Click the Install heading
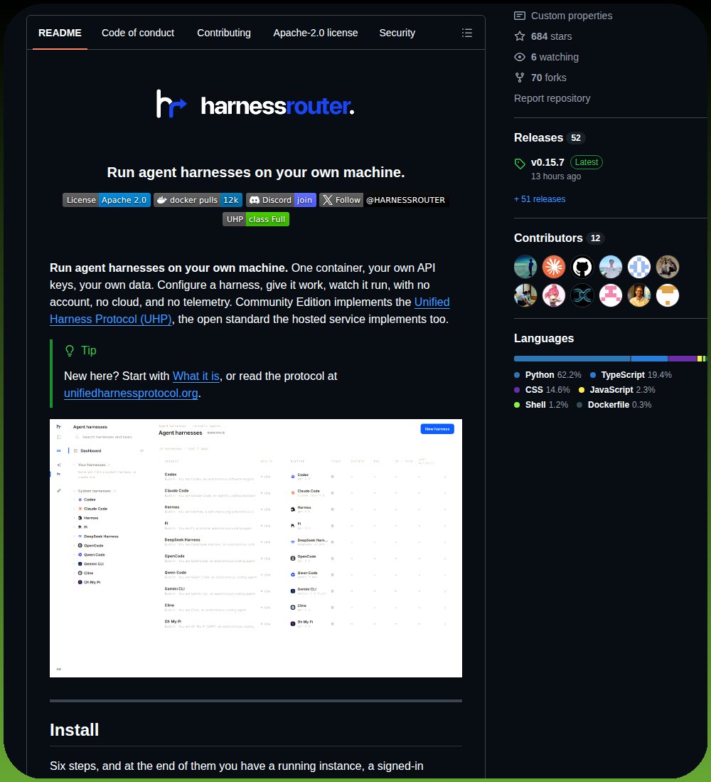711x782 pixels. tap(74, 730)
